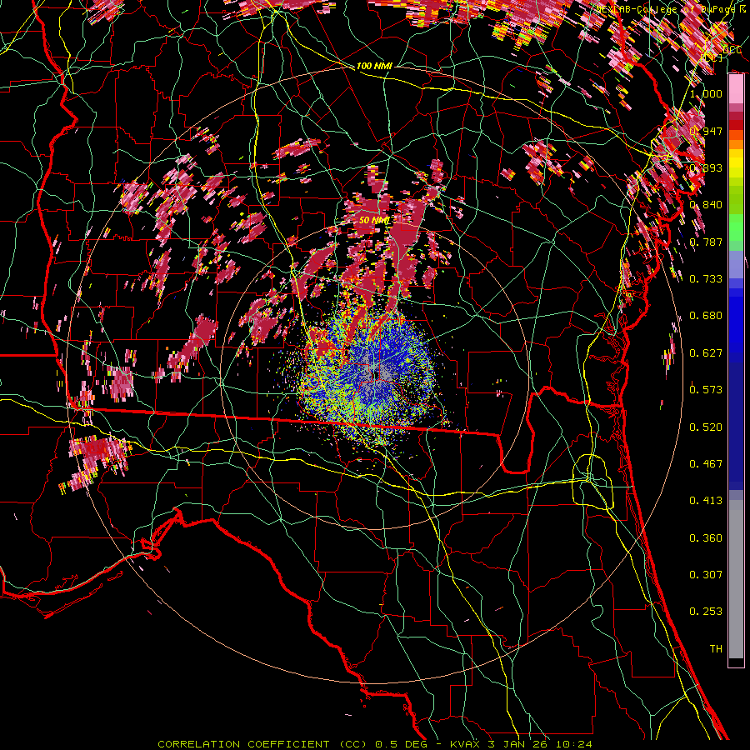The width and height of the screenshot is (750, 750).
Task: Click the '0.413' scale value
Action: pos(706,501)
